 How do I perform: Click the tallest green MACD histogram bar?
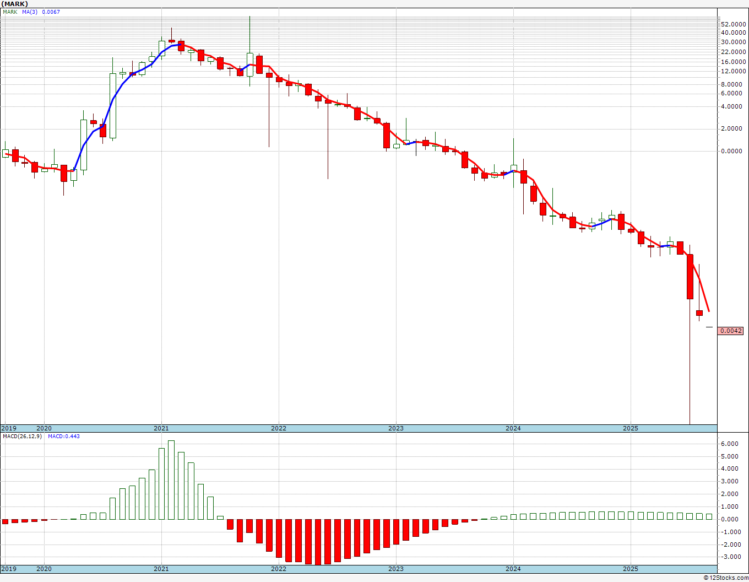click(x=171, y=479)
